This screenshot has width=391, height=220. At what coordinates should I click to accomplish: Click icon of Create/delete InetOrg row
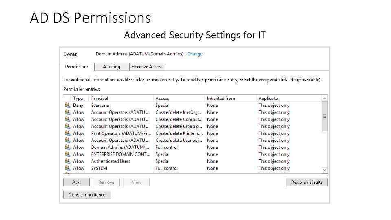click(68, 112)
